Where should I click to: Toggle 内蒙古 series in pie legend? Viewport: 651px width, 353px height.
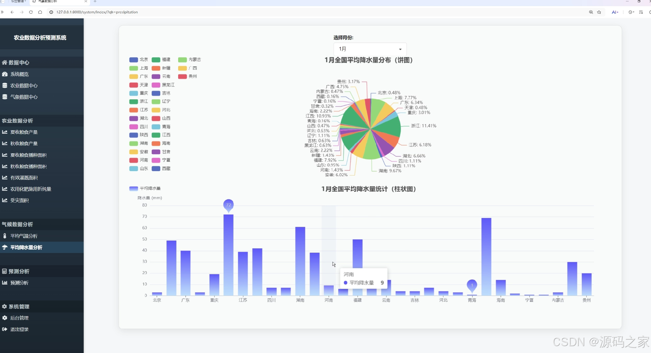pos(189,60)
